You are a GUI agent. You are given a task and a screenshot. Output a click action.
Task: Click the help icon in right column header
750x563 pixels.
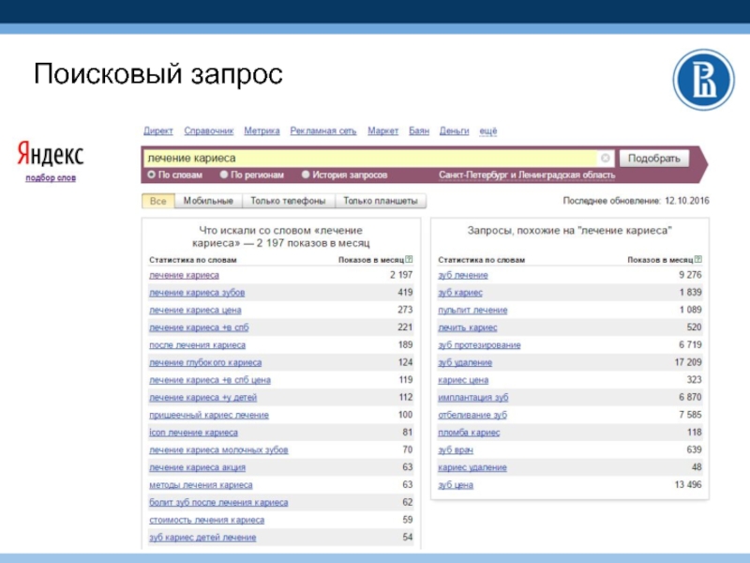click(697, 260)
